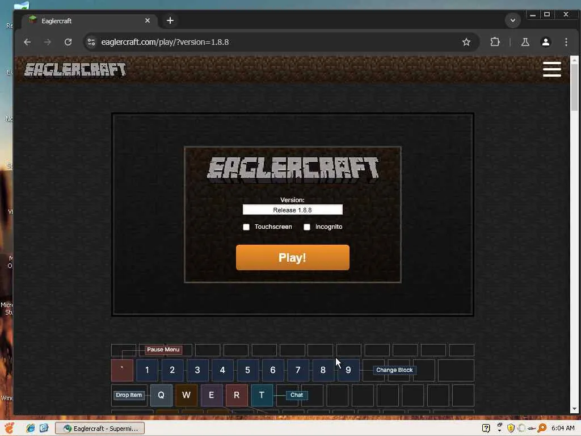Click the number 2 key tile
The height and width of the screenshot is (436, 581).
point(172,370)
